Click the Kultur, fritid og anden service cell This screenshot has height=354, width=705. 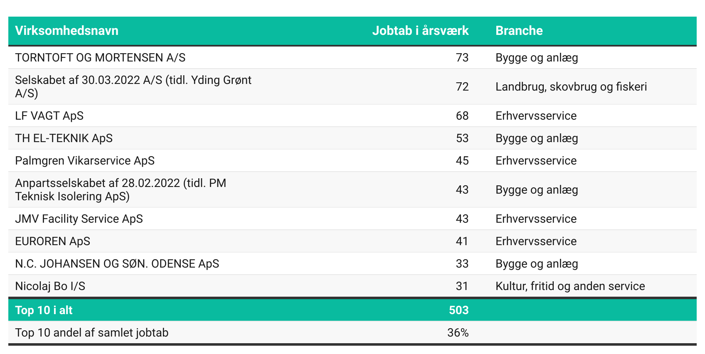pos(570,286)
